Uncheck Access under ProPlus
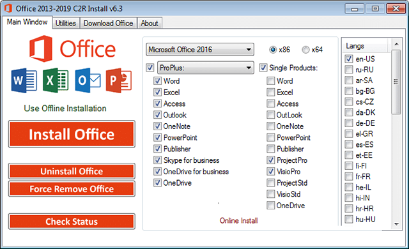 click(x=157, y=103)
